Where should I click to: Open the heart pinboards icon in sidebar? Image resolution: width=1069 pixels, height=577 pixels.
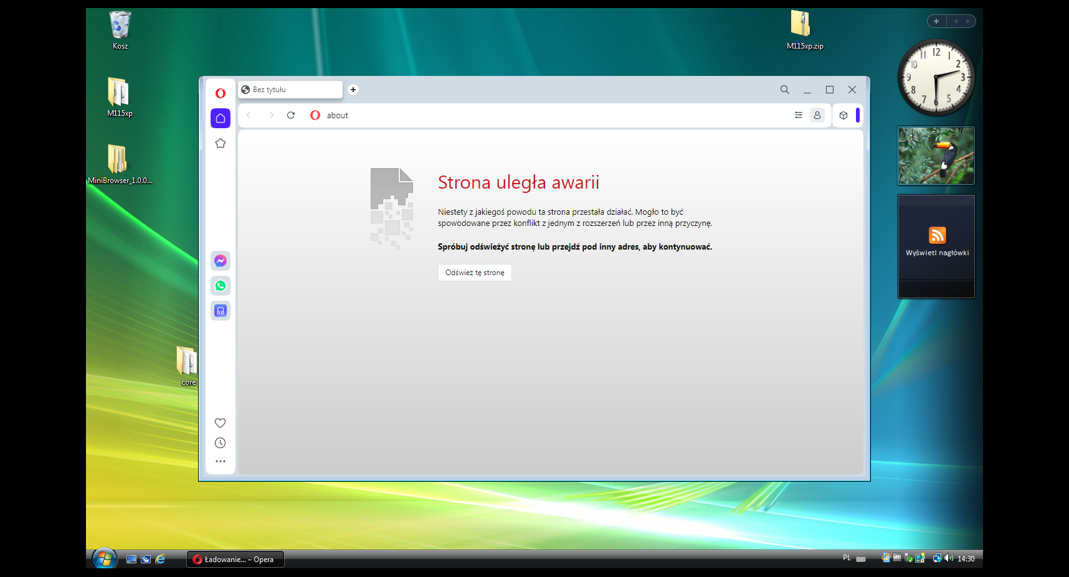click(x=221, y=423)
